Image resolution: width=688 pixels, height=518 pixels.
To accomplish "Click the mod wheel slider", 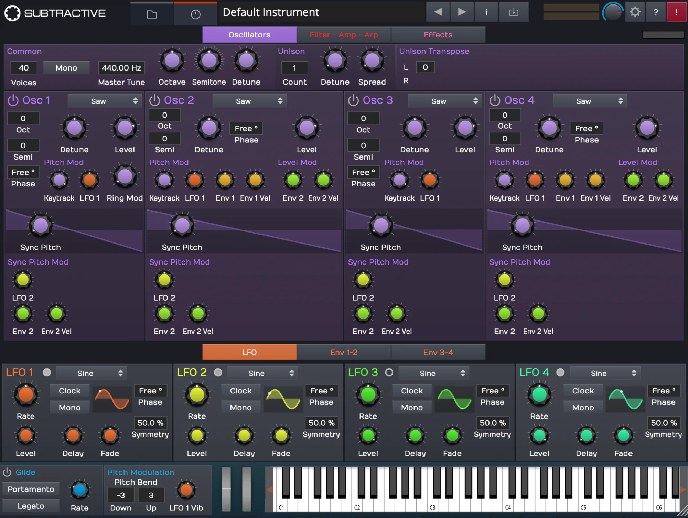I will click(x=247, y=489).
